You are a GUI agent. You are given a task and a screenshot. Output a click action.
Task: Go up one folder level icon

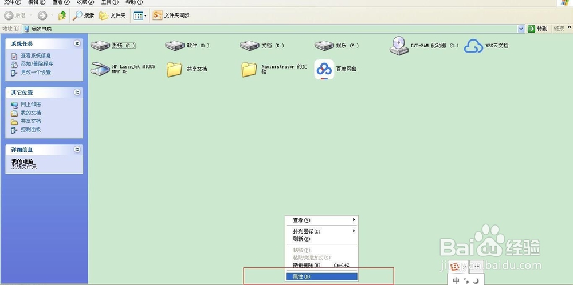(x=62, y=15)
